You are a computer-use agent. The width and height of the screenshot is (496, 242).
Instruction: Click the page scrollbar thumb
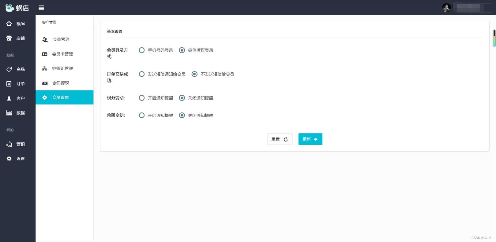pos(494,38)
